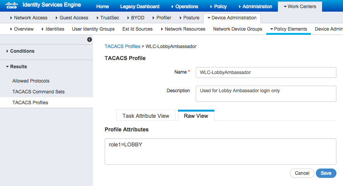Expand the Policy top menu
343x186 pixels.
(x=218, y=7)
